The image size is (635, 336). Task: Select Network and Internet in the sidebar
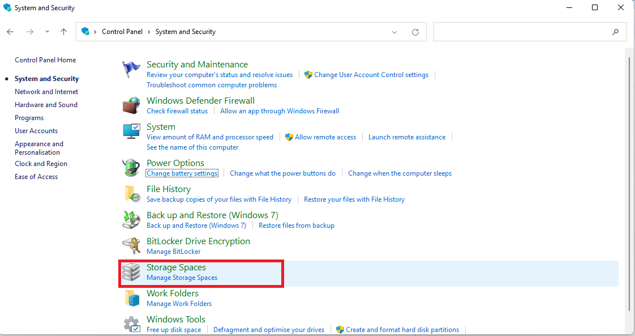click(46, 91)
